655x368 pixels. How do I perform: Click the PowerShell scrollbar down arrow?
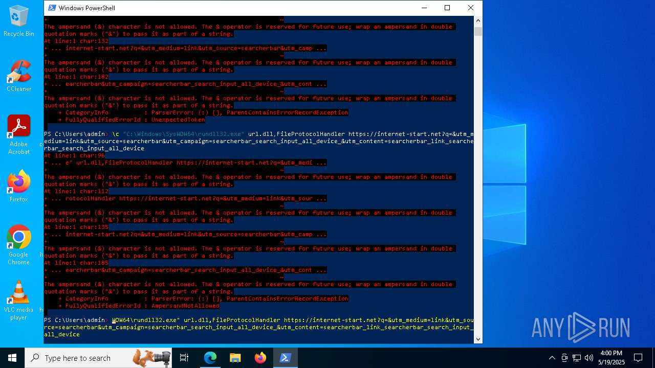(478, 339)
